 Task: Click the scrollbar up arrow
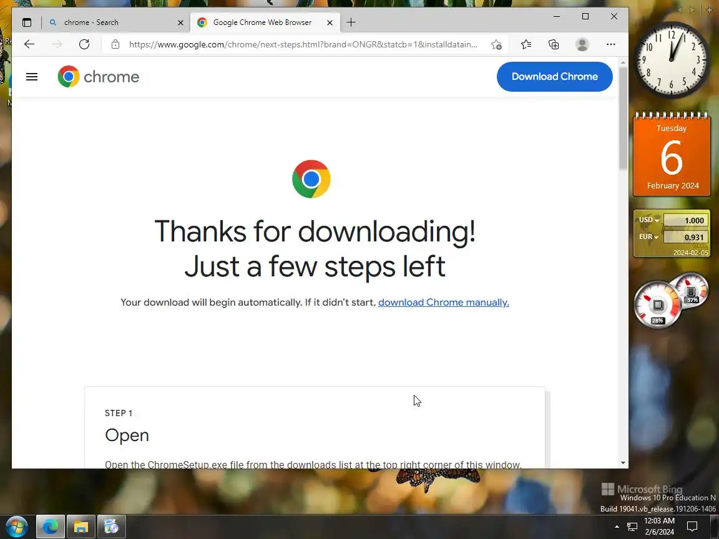point(623,62)
